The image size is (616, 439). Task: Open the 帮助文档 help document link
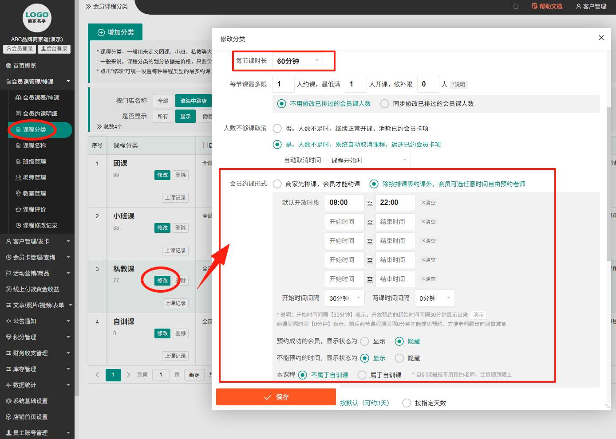[547, 6]
